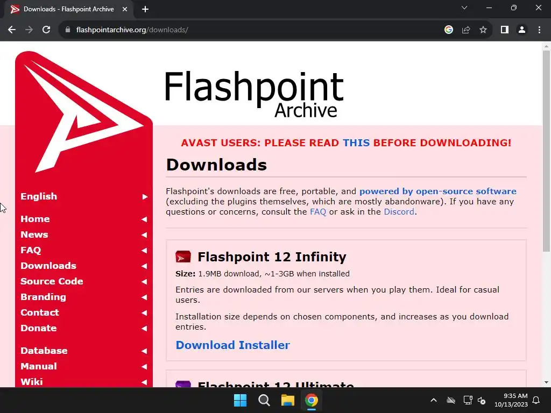Click the Downloads page heading
This screenshot has height=413, width=551.
pos(216,165)
